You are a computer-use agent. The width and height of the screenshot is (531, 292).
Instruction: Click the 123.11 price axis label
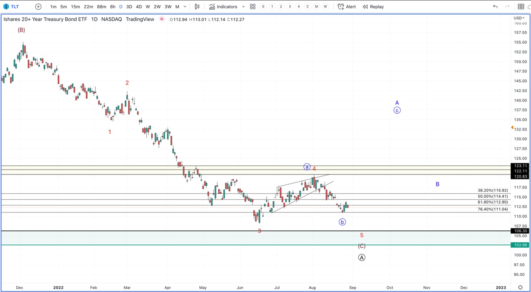pos(520,166)
